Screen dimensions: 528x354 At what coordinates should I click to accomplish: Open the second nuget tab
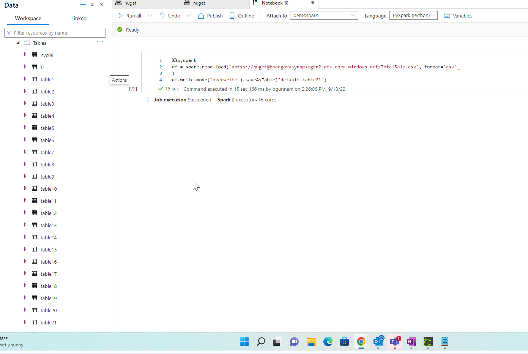pyautogui.click(x=215, y=3)
